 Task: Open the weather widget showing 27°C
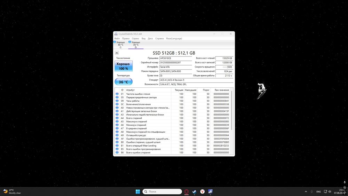pyautogui.click(x=12, y=191)
